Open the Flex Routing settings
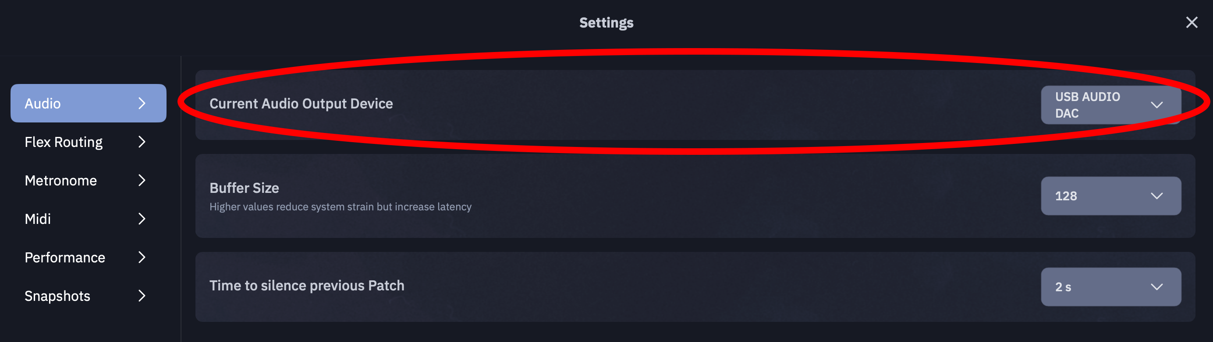 pyautogui.click(x=88, y=142)
